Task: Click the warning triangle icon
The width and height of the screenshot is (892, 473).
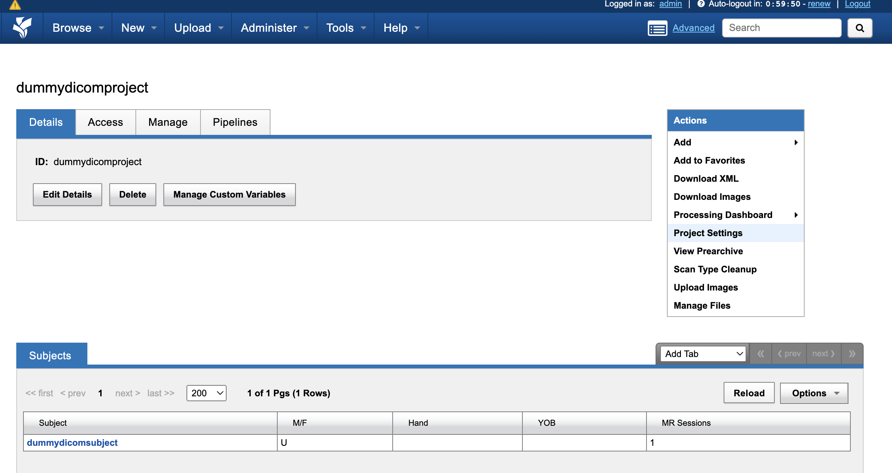Action: (15, 5)
